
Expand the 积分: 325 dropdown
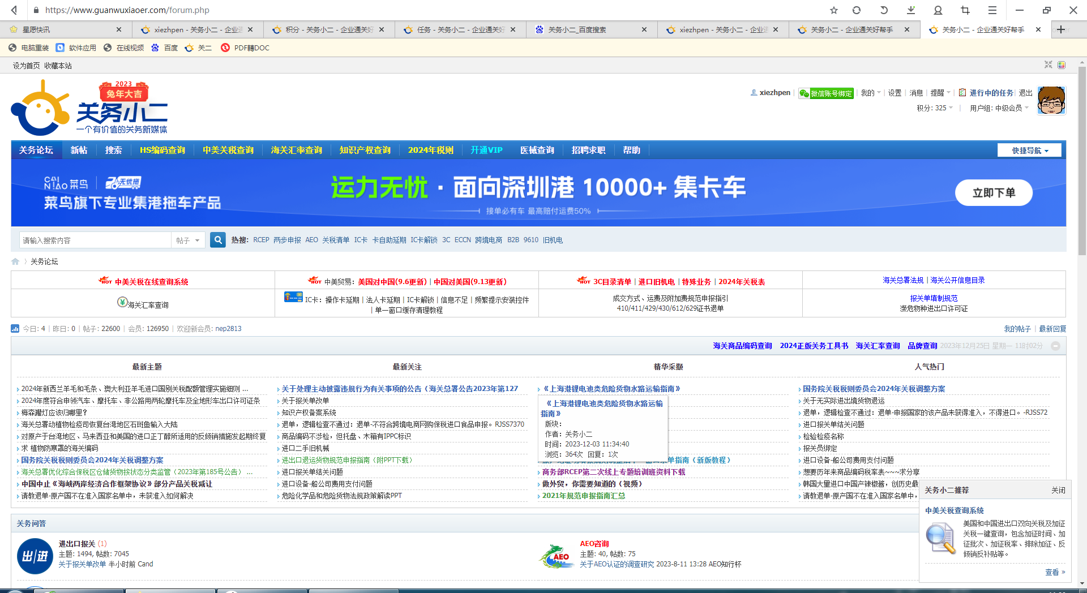coord(935,108)
